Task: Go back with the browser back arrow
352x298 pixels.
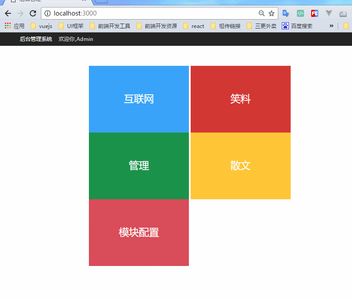Action: click(x=8, y=13)
